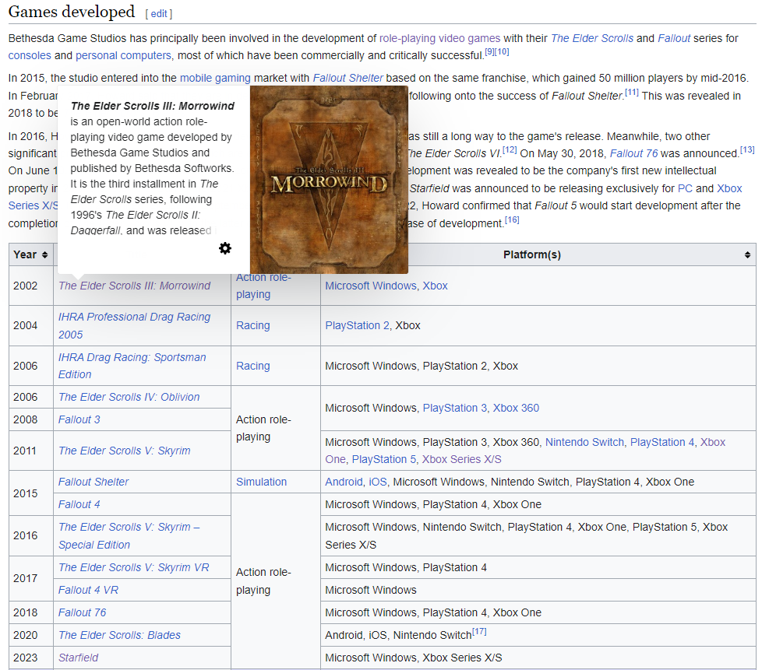This screenshot has width=769, height=670.
Task: Click the PlayStation 2 link in 2004 row
Action: pos(357,325)
